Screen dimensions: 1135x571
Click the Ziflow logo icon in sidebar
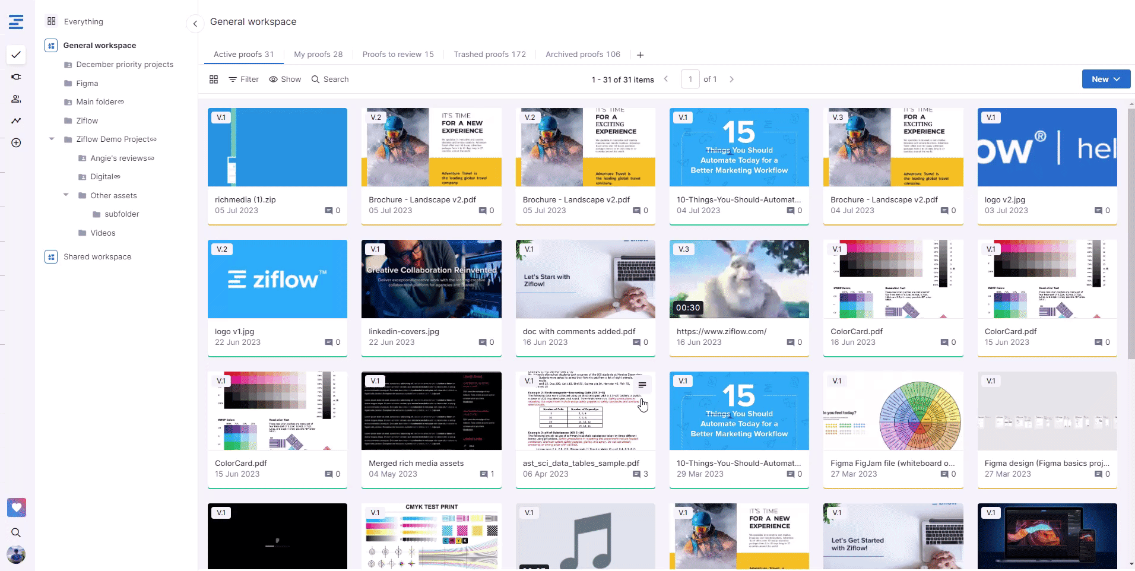tap(16, 22)
